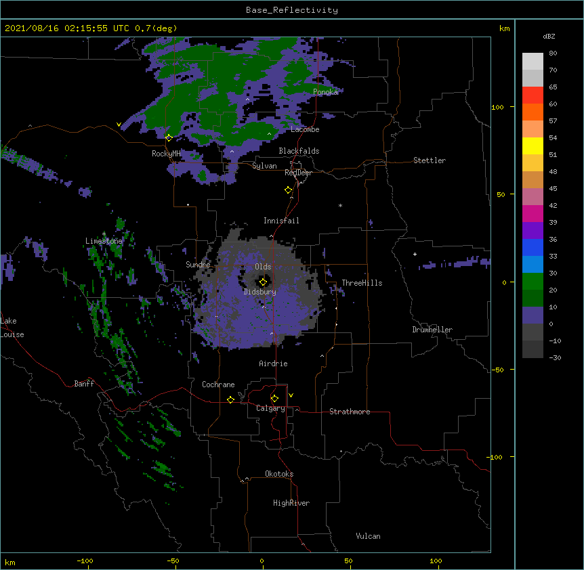Click the Sundre town label
Image resolution: width=584 pixels, height=570 pixels.
(198, 265)
